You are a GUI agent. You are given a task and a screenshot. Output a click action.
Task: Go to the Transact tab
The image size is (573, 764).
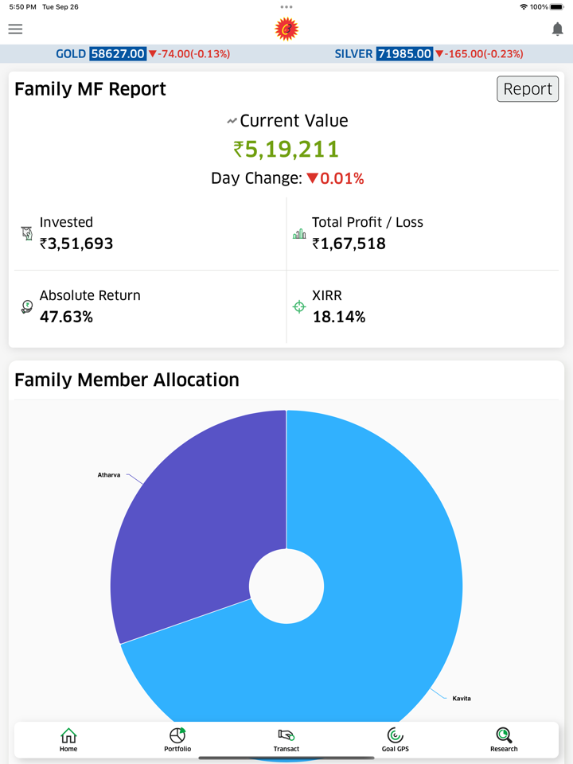(286, 739)
